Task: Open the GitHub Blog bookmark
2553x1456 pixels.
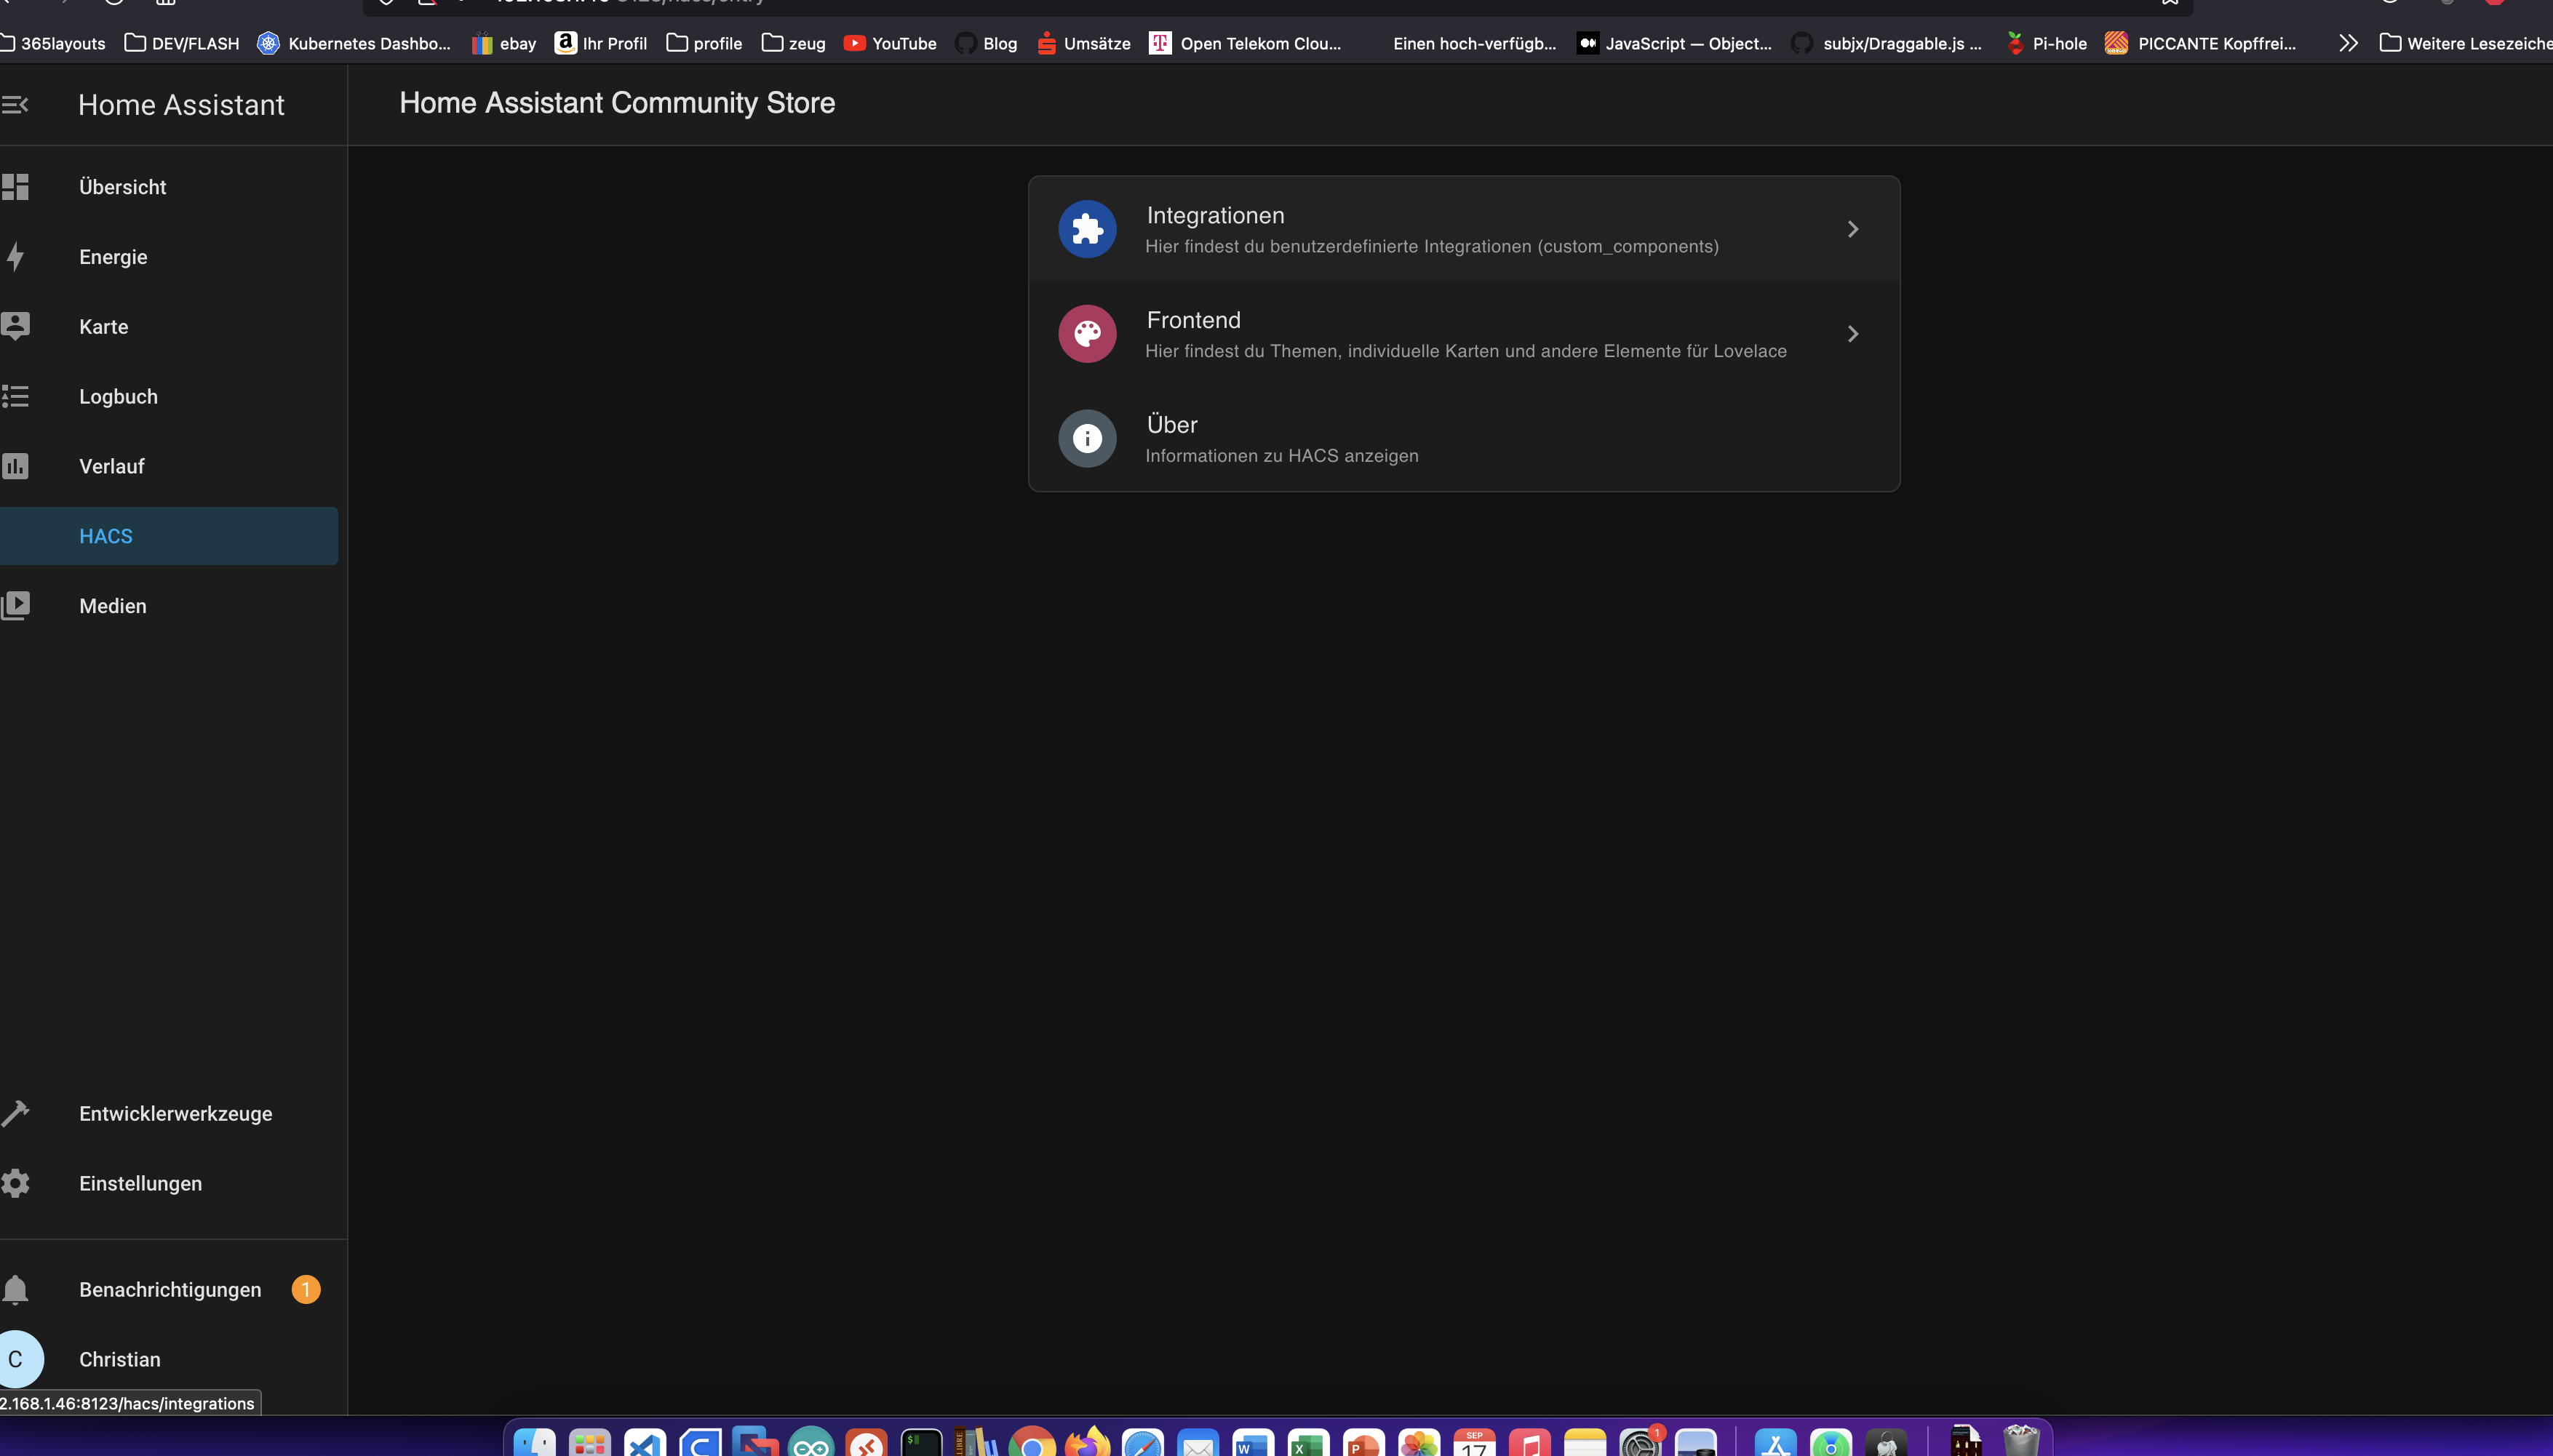Action: pyautogui.click(x=987, y=43)
